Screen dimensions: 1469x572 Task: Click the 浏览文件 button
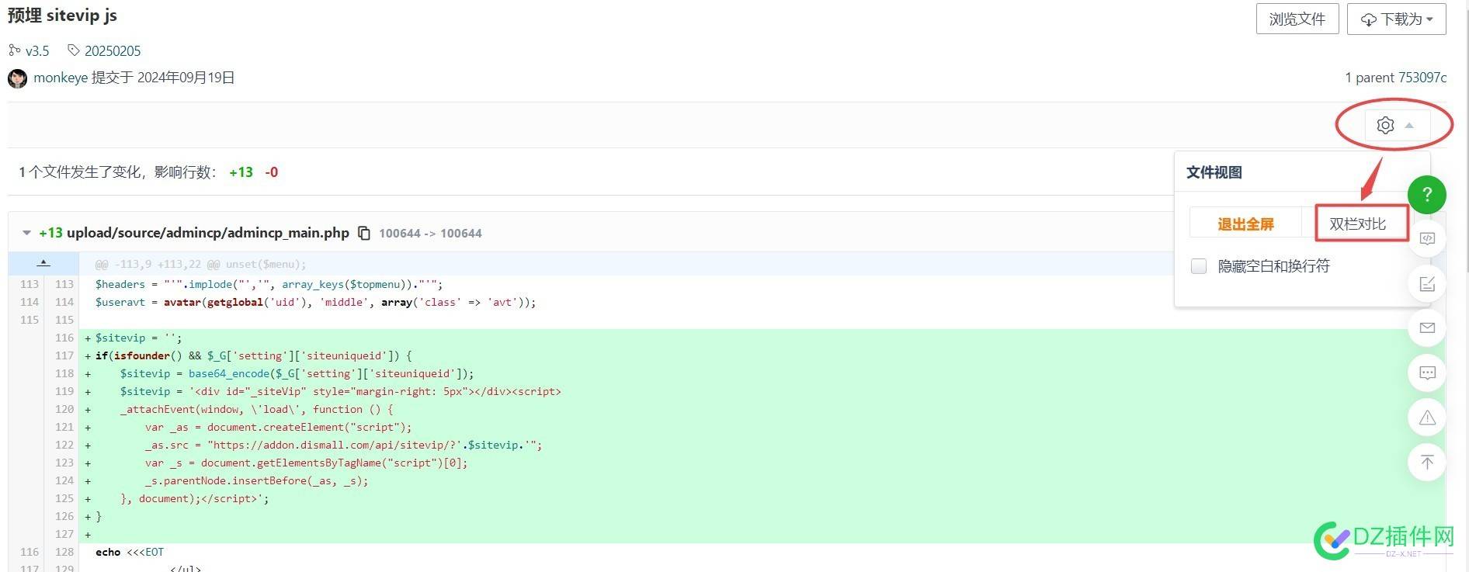(x=1297, y=19)
